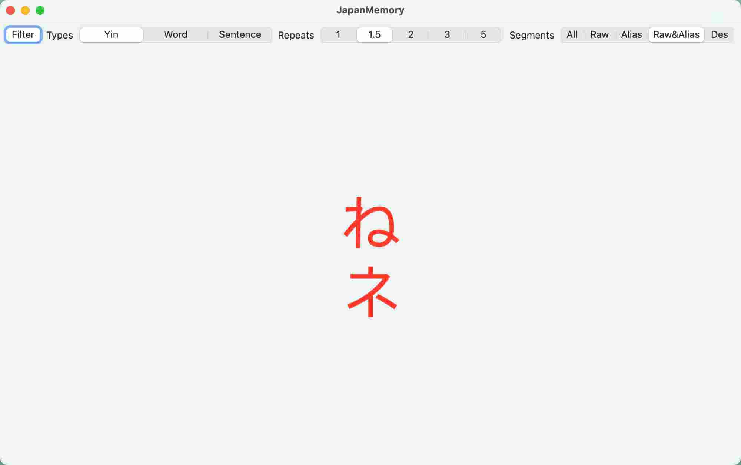The image size is (741, 465).
Task: Select the All segment option
Action: tap(572, 35)
